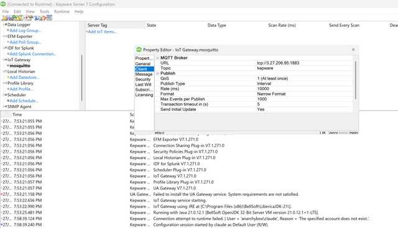Click the Property Editor vertical scrollbar
398x228 pixels.
[355, 80]
